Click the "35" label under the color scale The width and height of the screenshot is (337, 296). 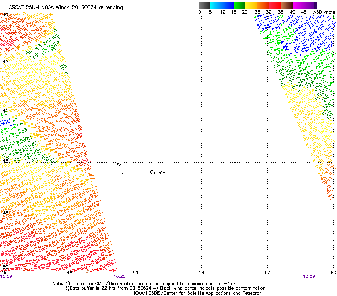281,12
